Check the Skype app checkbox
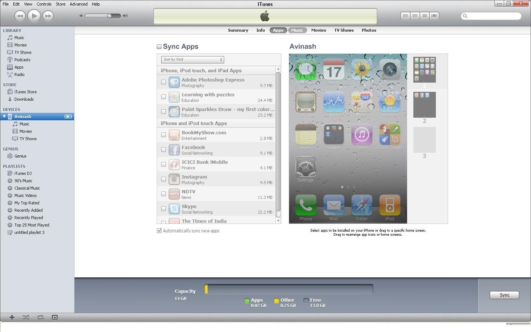The height and width of the screenshot is (332, 531). tap(163, 208)
